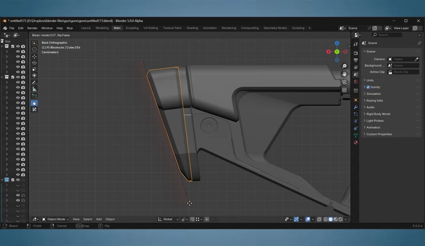Open the Render properties tab
The width and height of the screenshot is (425, 246).
point(356,53)
